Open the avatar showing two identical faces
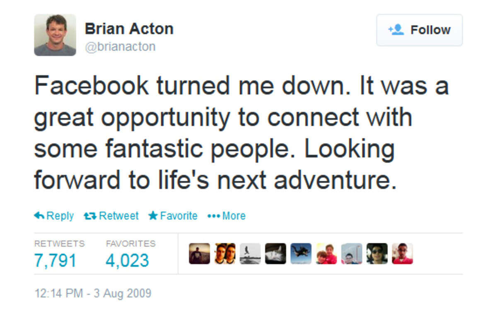This screenshot has width=497, height=314. pyautogui.click(x=225, y=254)
